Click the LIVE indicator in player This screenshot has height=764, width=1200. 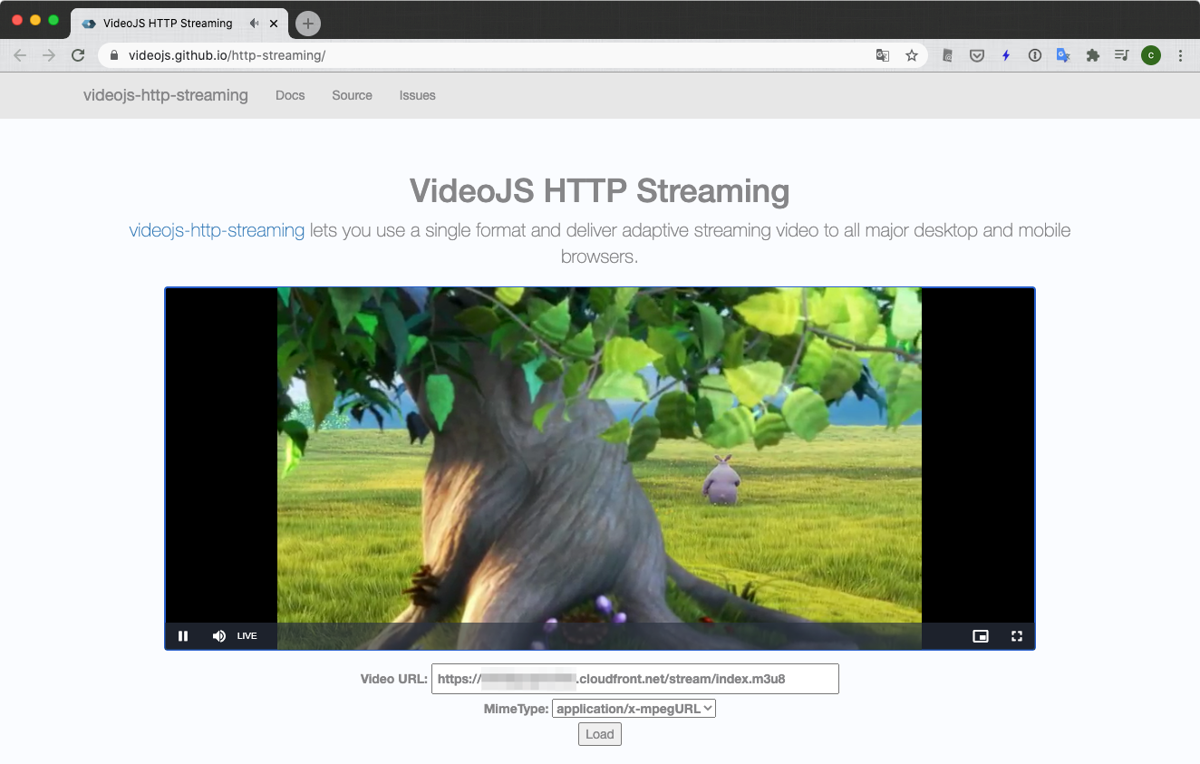pyautogui.click(x=247, y=636)
